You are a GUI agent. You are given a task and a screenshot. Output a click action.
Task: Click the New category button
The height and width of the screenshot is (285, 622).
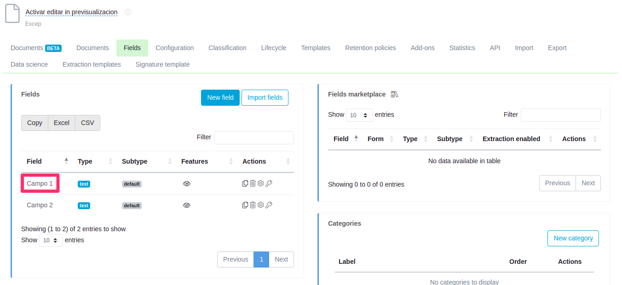click(x=573, y=238)
